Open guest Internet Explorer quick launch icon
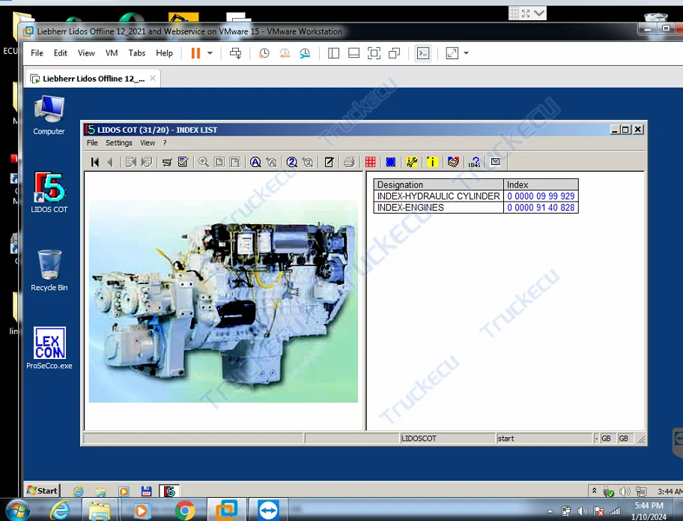The image size is (683, 521). [79, 491]
